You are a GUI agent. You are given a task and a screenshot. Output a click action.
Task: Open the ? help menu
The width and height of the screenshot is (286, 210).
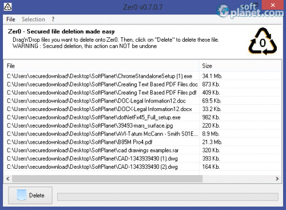(x=53, y=19)
